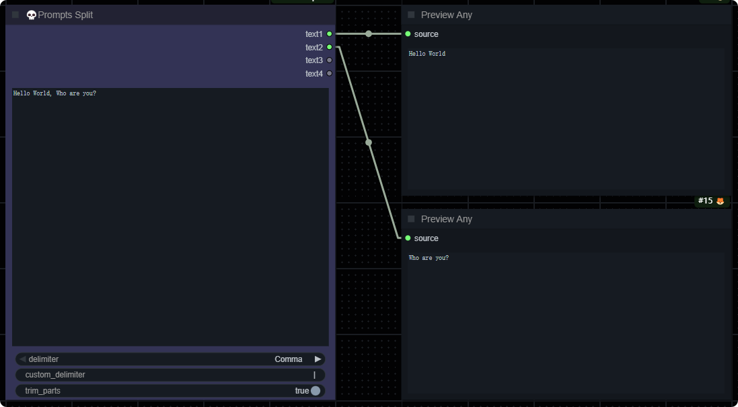Screen dimensions: 738x407
Task: Click the skull icon in Prompts Split title
Action: (31, 15)
